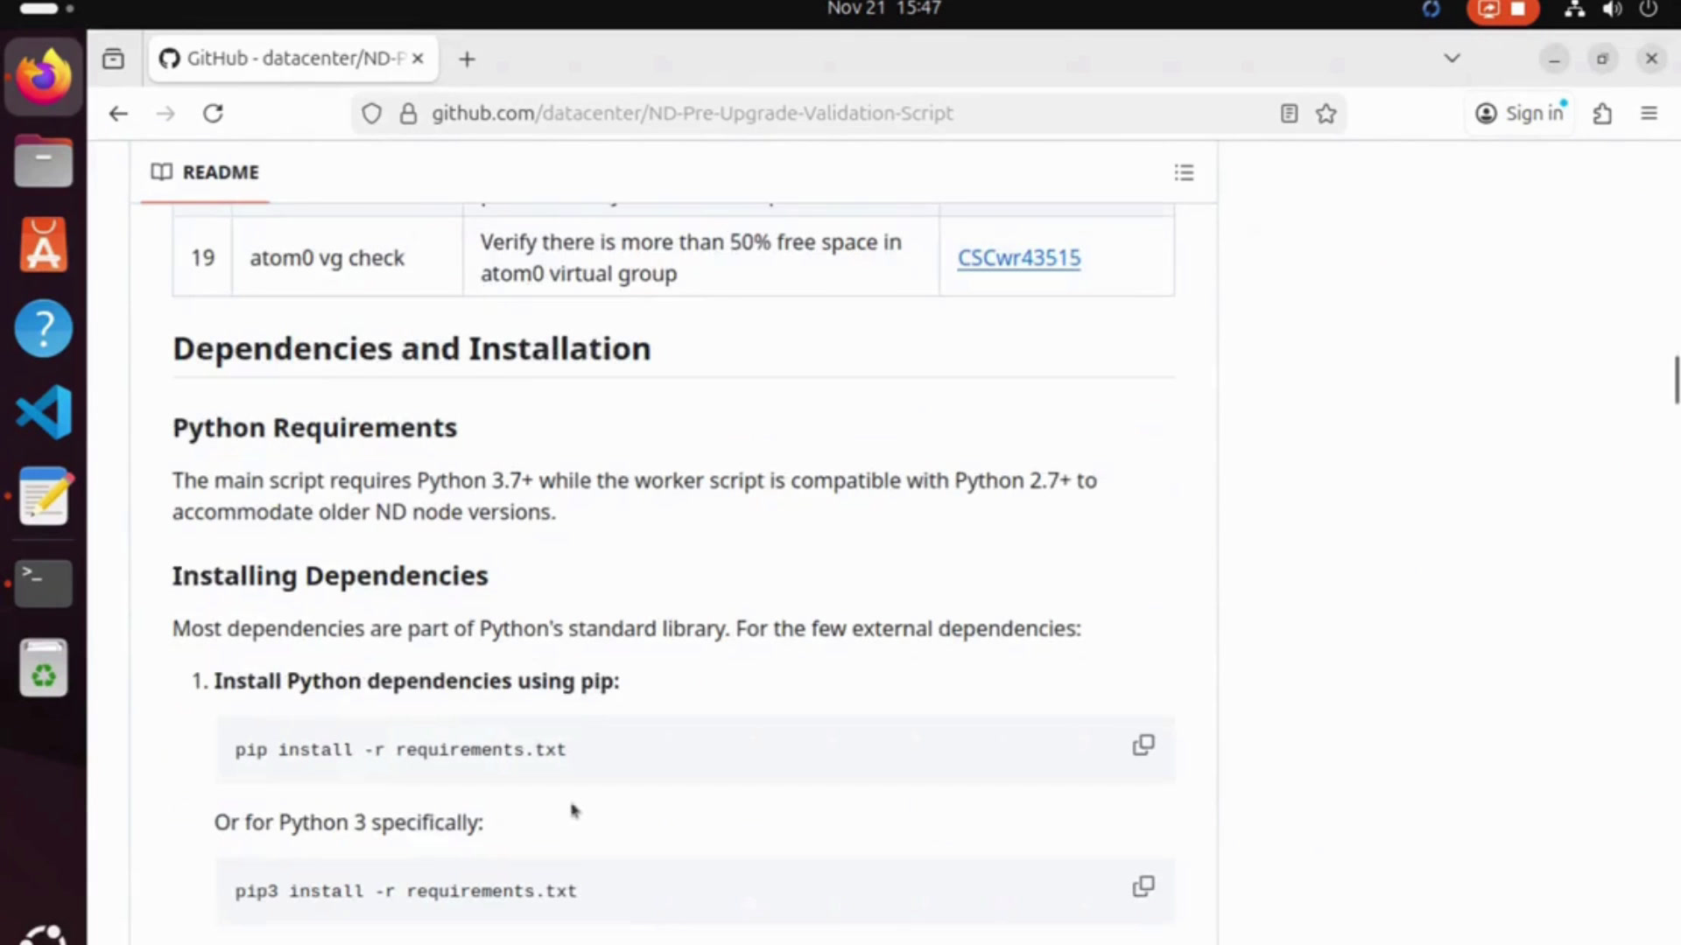The width and height of the screenshot is (1681, 945).
Task: Switch to the GitHub datacenter browser tab
Action: (293, 59)
